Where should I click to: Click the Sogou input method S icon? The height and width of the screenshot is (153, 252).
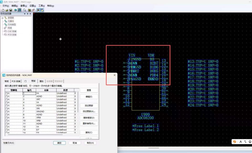click(x=235, y=142)
